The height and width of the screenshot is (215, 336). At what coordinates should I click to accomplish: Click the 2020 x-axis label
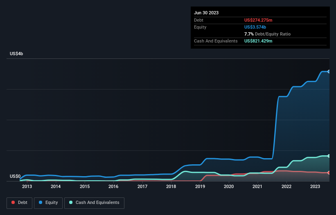(x=229, y=186)
